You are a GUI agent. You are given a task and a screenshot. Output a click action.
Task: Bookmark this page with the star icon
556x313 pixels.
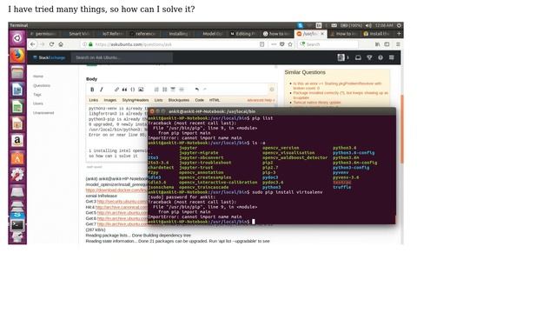(290, 44)
